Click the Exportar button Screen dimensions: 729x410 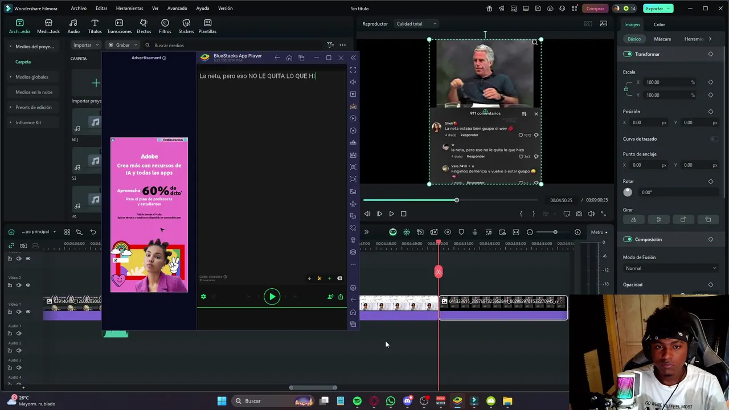(658, 9)
